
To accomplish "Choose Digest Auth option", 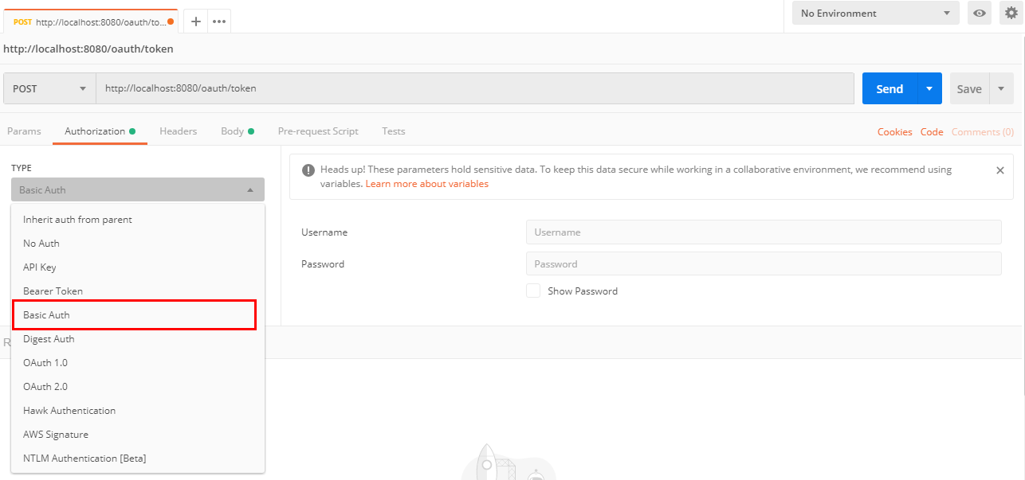I will (138, 338).
